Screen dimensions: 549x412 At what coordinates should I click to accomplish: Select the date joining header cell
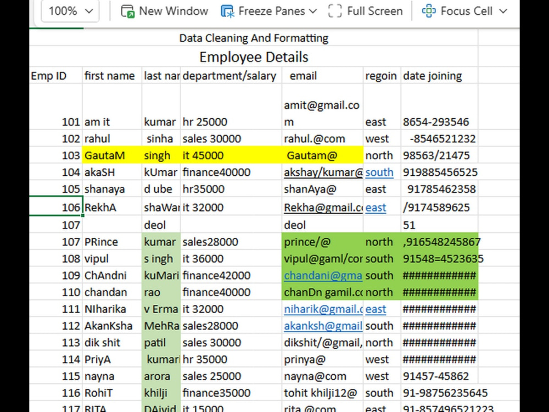pos(439,76)
